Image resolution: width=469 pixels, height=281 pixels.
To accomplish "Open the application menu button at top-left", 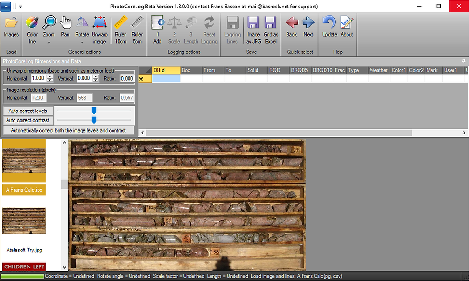I will click(6, 6).
